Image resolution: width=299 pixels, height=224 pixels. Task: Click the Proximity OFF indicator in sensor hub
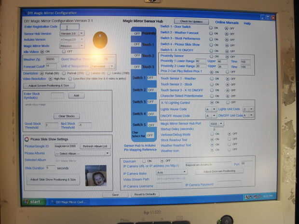[137, 34]
